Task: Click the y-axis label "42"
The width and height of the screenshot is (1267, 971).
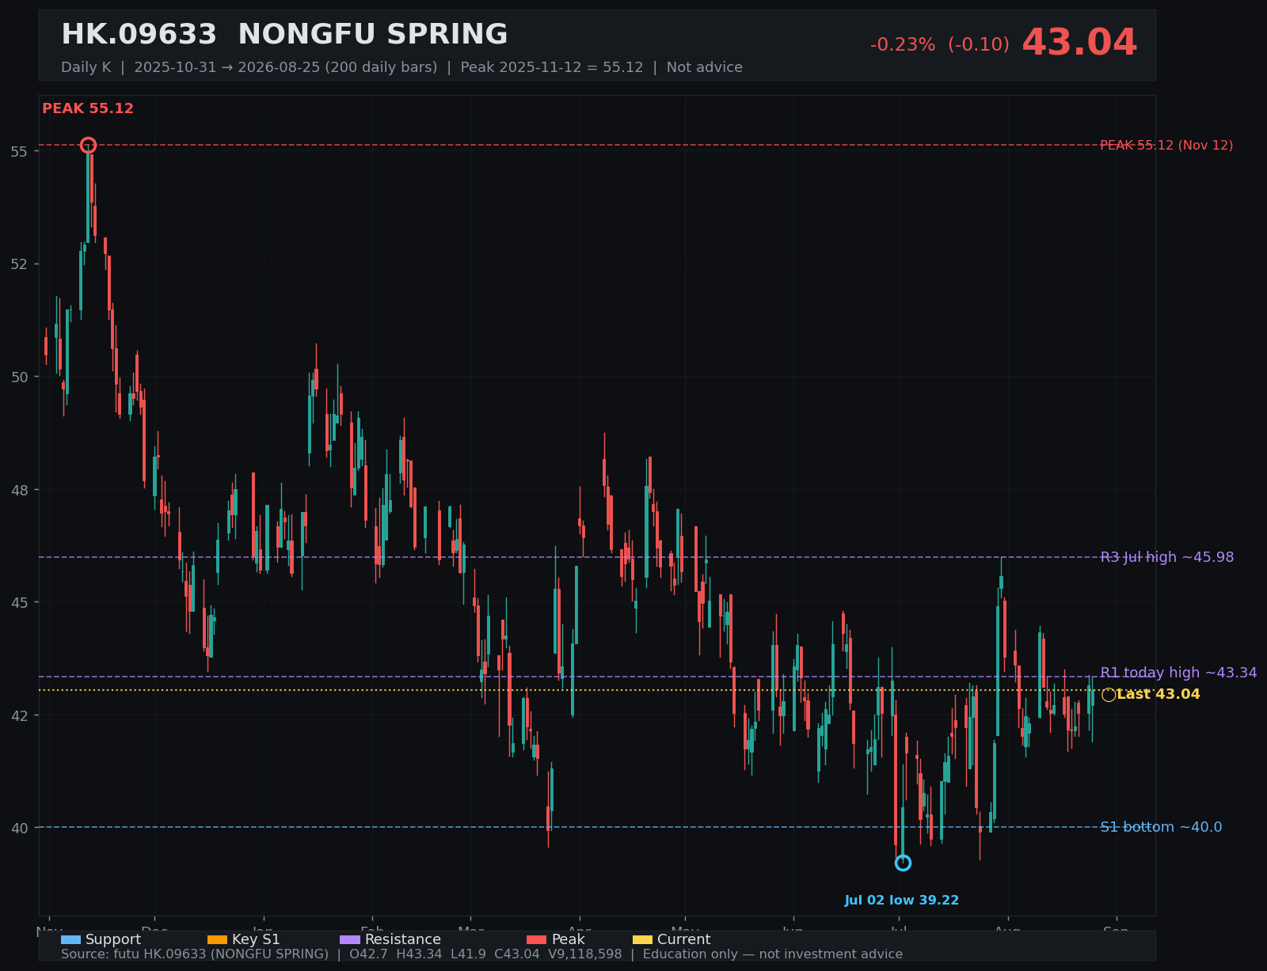Action: pyautogui.click(x=20, y=715)
